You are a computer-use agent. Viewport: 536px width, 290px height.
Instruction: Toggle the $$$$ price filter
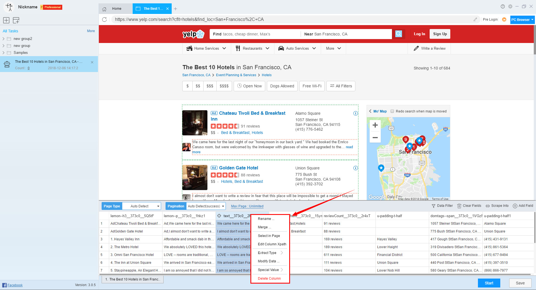(x=224, y=86)
